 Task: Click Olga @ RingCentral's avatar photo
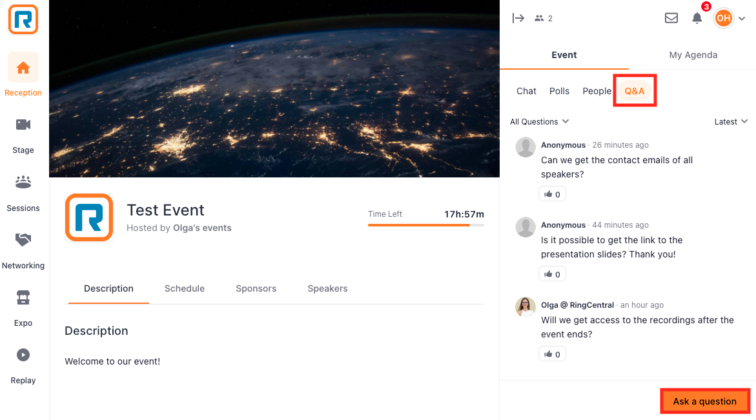(x=526, y=307)
